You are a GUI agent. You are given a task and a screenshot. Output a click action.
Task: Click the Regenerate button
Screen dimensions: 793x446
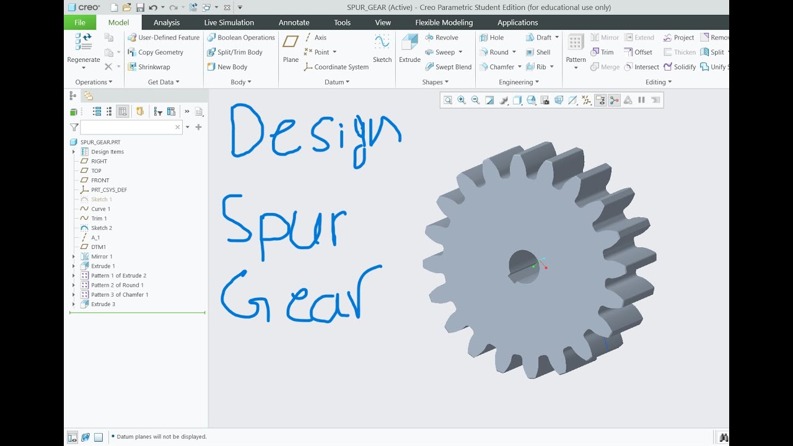(84, 50)
